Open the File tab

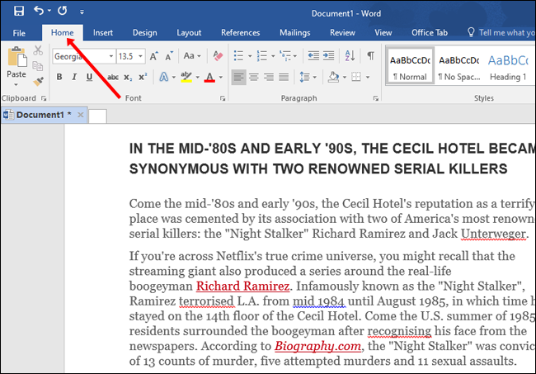pyautogui.click(x=19, y=33)
